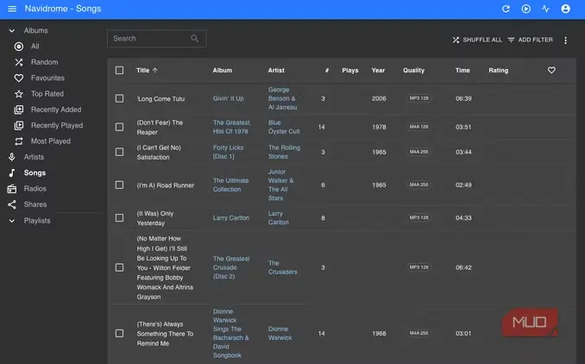Open the Blue Oyster Cult artist link
The width and height of the screenshot is (585, 364).
[284, 127]
